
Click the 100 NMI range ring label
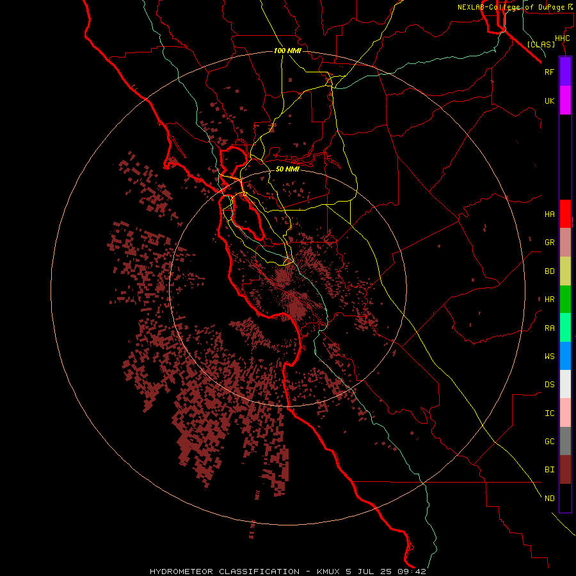287,51
